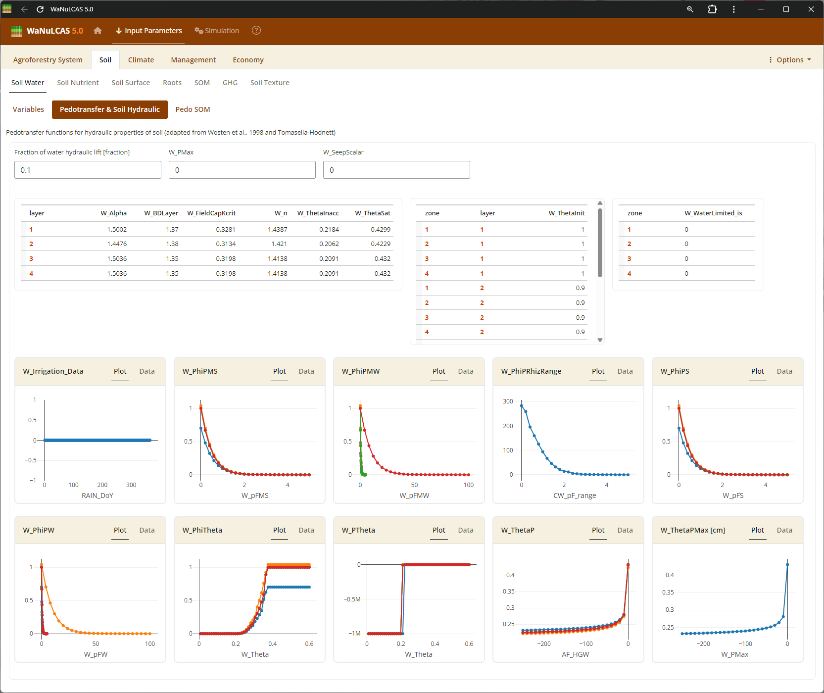824x693 pixels.
Task: Open the help question mark icon
Action: coord(256,31)
